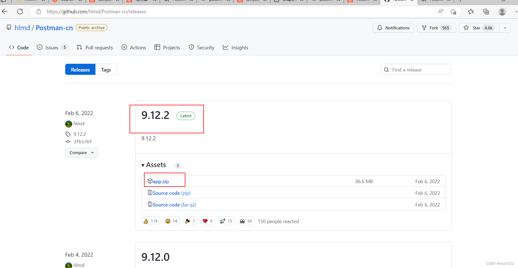Open the Projects tab
The image size is (518, 268).
[x=167, y=47]
